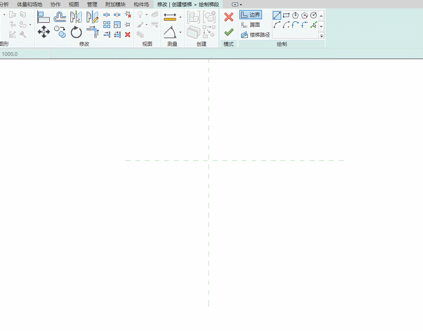Toggle the 边界 boundary mode
Image resolution: width=423 pixels, height=331 pixels.
click(x=251, y=15)
